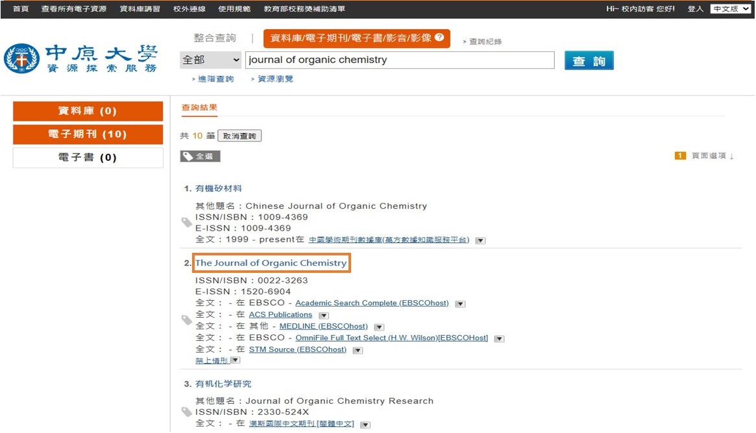Click the '共 10 筆' result count

tap(197, 136)
